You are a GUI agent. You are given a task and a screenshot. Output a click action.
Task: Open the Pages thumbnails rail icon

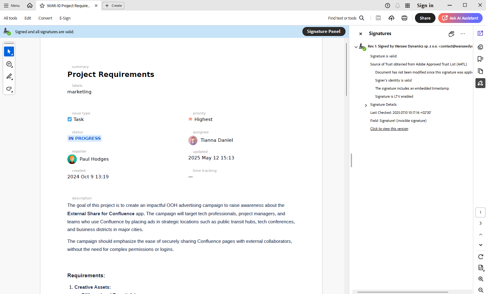pos(480,71)
